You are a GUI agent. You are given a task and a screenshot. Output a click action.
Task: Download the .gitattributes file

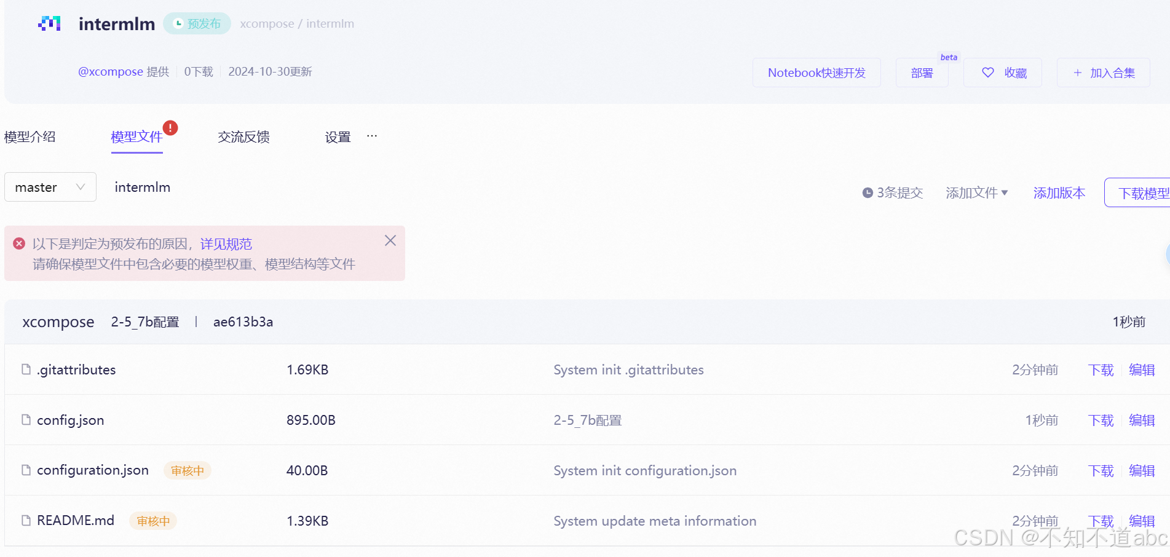tap(1101, 369)
